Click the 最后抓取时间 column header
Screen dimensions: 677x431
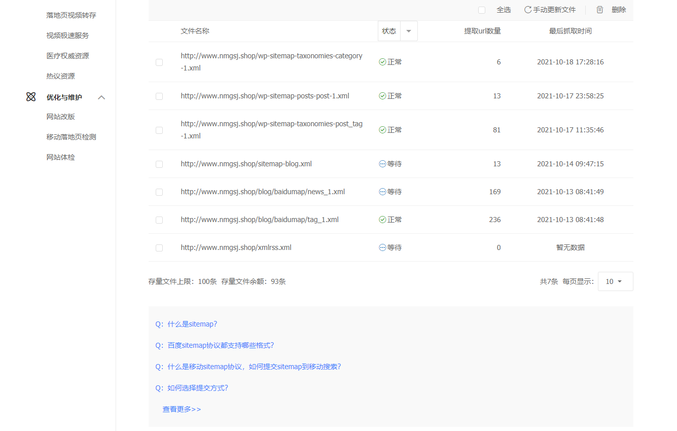click(x=571, y=31)
